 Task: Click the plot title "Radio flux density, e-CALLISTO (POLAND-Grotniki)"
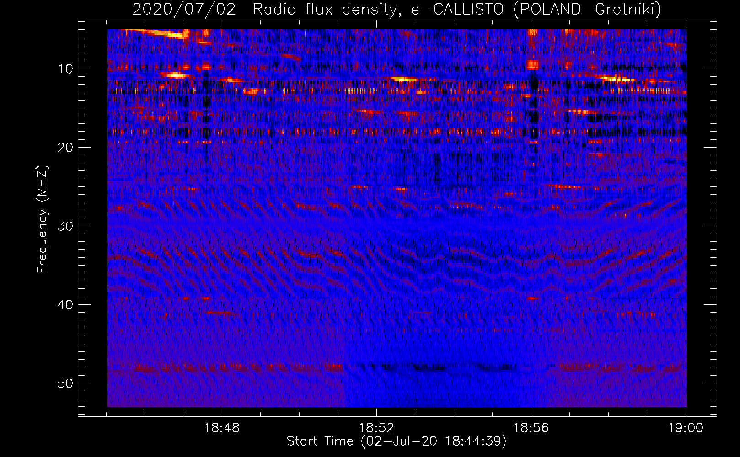(456, 9)
